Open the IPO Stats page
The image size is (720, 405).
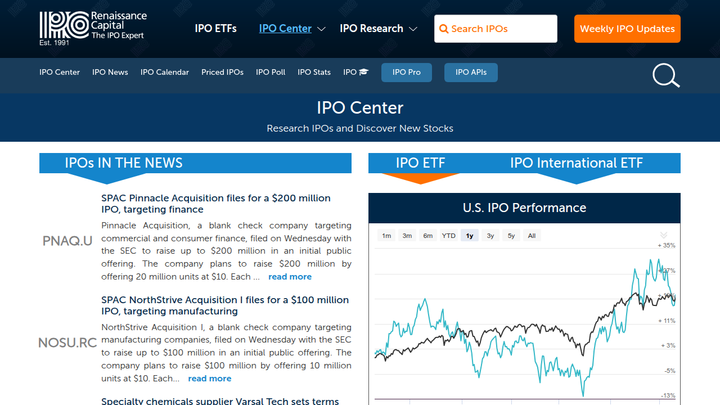tap(314, 72)
